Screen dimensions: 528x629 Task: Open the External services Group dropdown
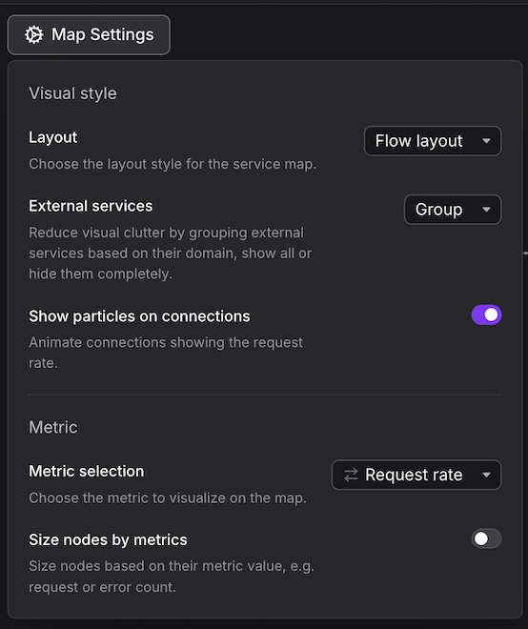pyautogui.click(x=453, y=210)
